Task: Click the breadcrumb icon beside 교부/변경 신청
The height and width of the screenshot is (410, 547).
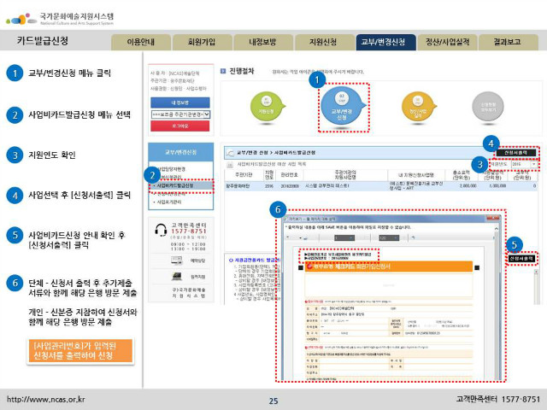Action: click(x=230, y=153)
